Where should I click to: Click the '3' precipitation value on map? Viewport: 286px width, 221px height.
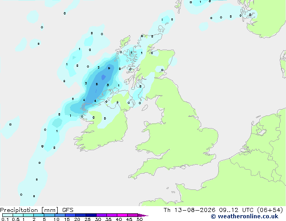click(108, 85)
